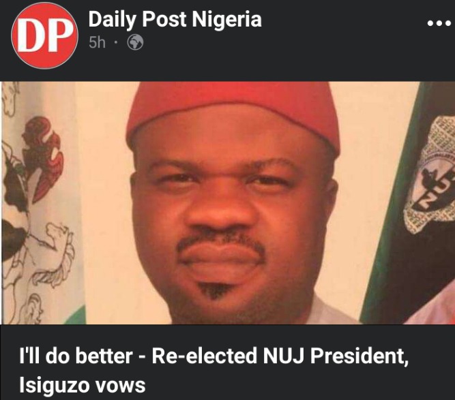Click the globe public audience icon
Viewport: 455px width, 400px height.
(x=135, y=42)
